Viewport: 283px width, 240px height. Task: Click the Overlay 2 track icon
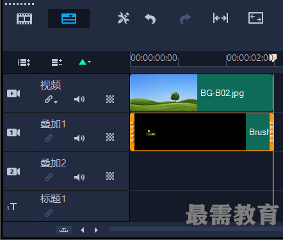[x=13, y=172]
